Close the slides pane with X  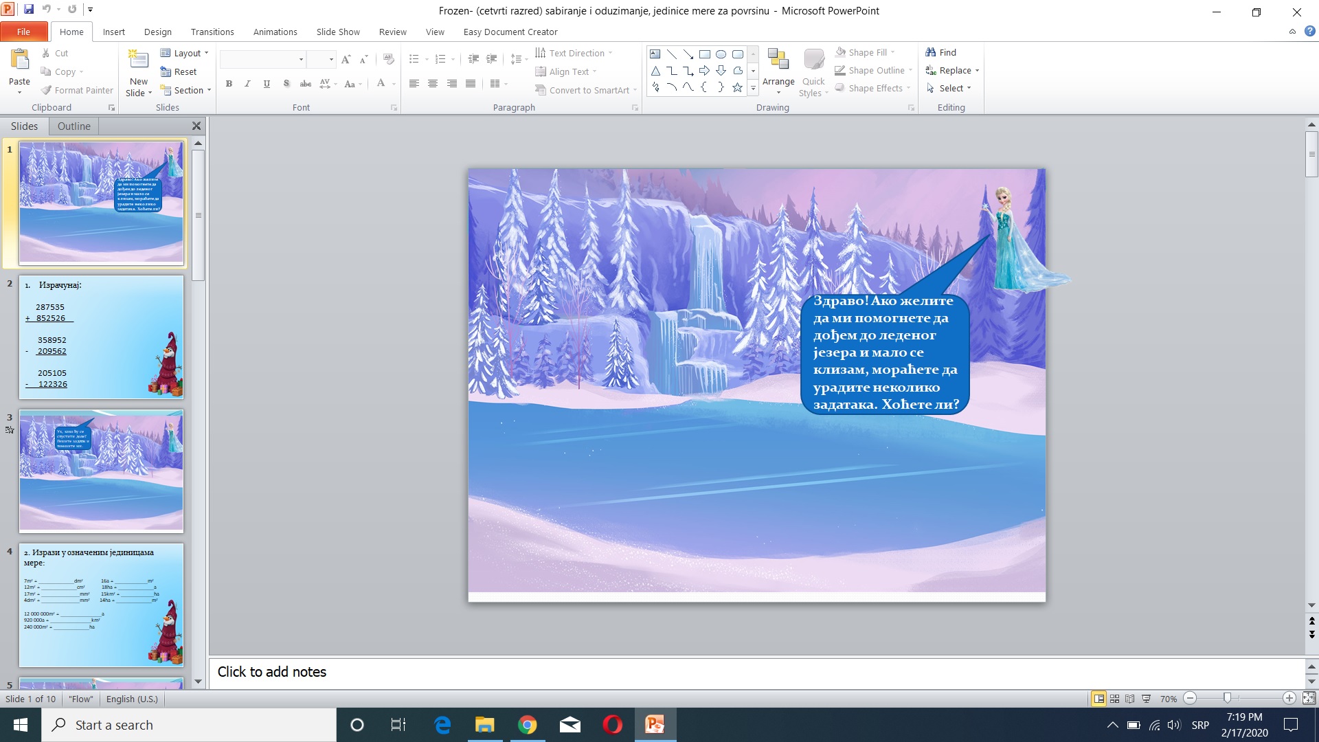point(196,126)
